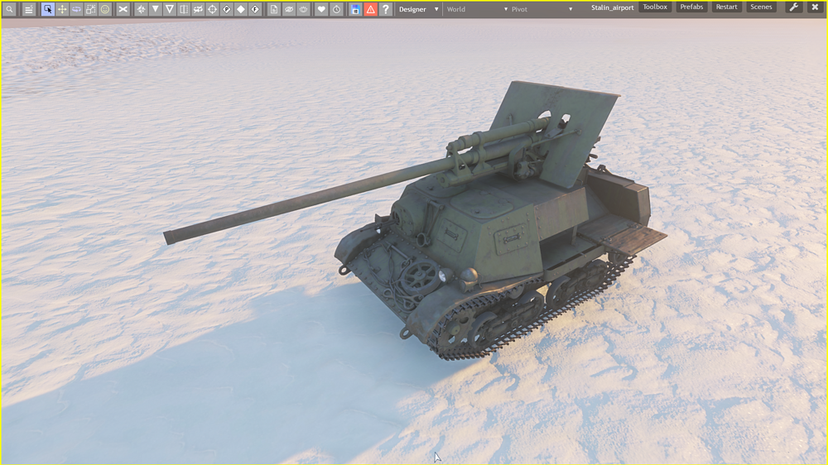Click the stopwatch timer icon
This screenshot has width=828, height=465.
point(336,9)
